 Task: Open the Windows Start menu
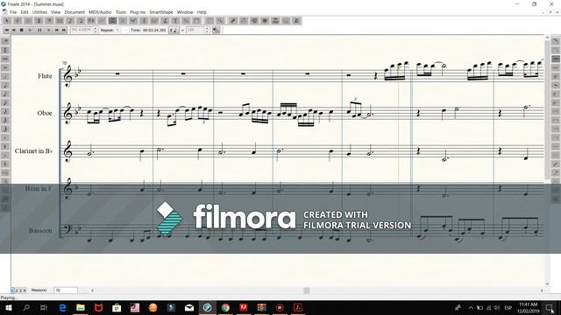pyautogui.click(x=8, y=307)
